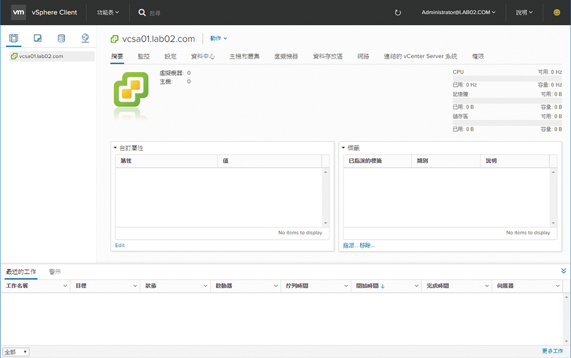The width and height of the screenshot is (571, 358).
Task: Click the Edit link under custom attributes
Action: 120,245
